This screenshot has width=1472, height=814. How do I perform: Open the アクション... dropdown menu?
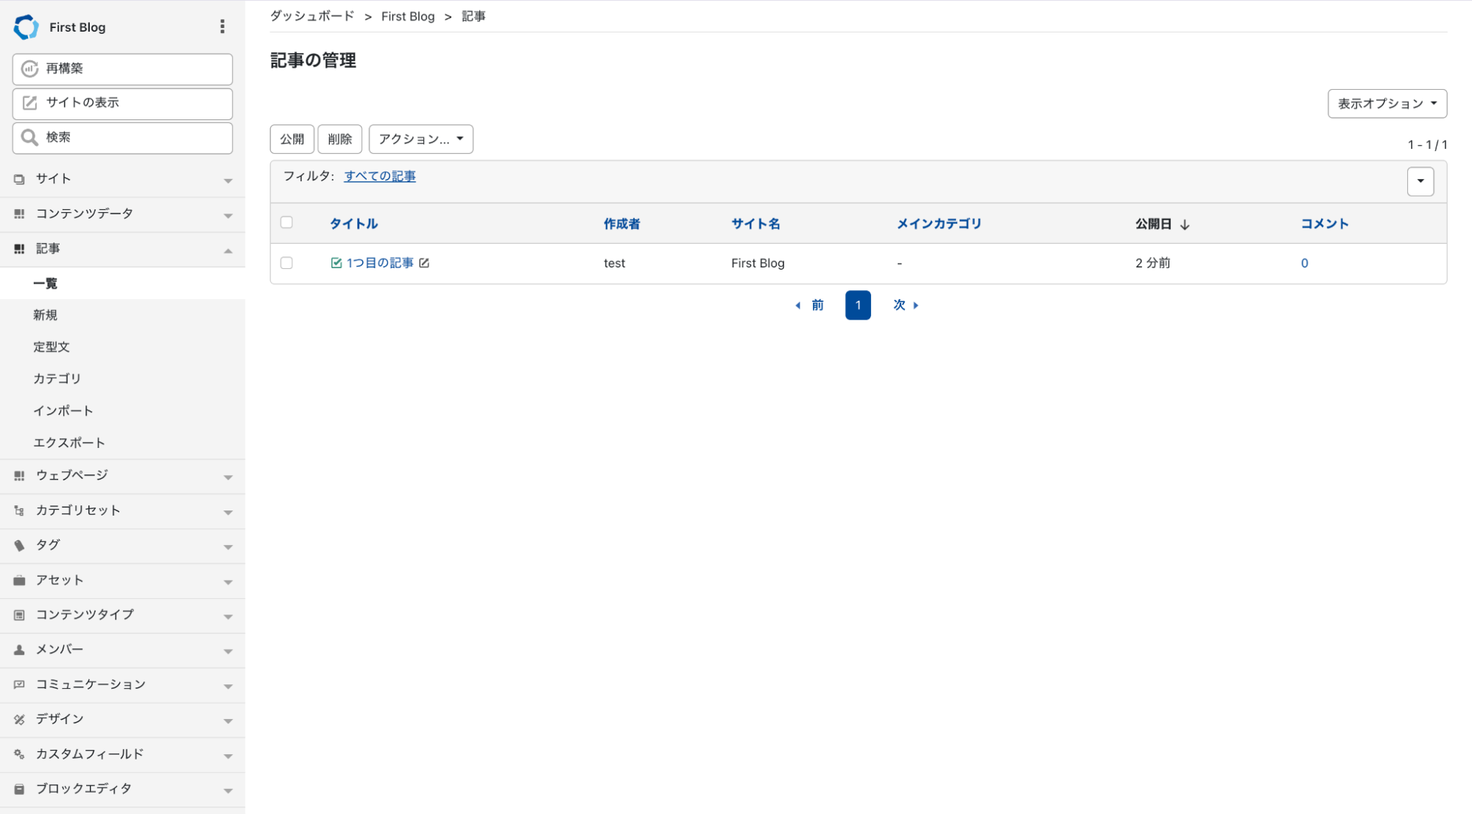[420, 139]
